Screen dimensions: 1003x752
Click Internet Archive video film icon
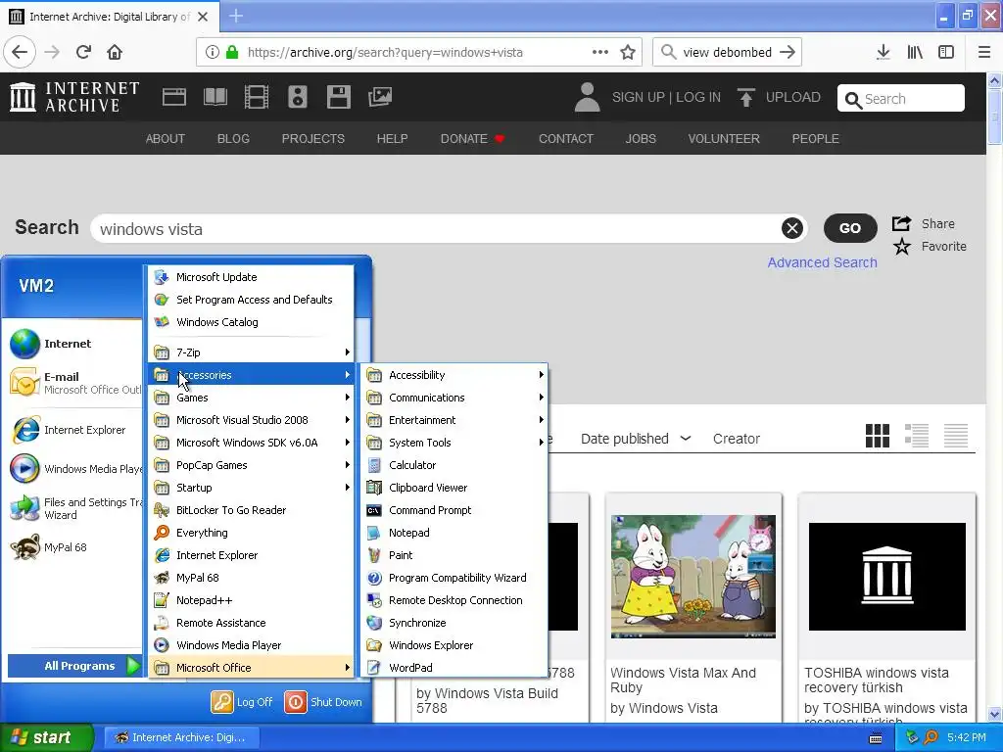(x=257, y=97)
